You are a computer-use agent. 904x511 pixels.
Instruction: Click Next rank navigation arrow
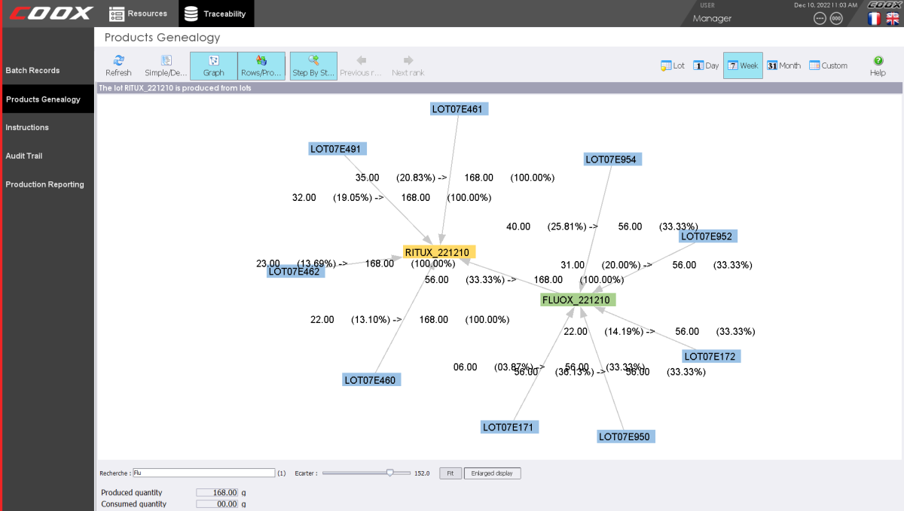(408, 65)
